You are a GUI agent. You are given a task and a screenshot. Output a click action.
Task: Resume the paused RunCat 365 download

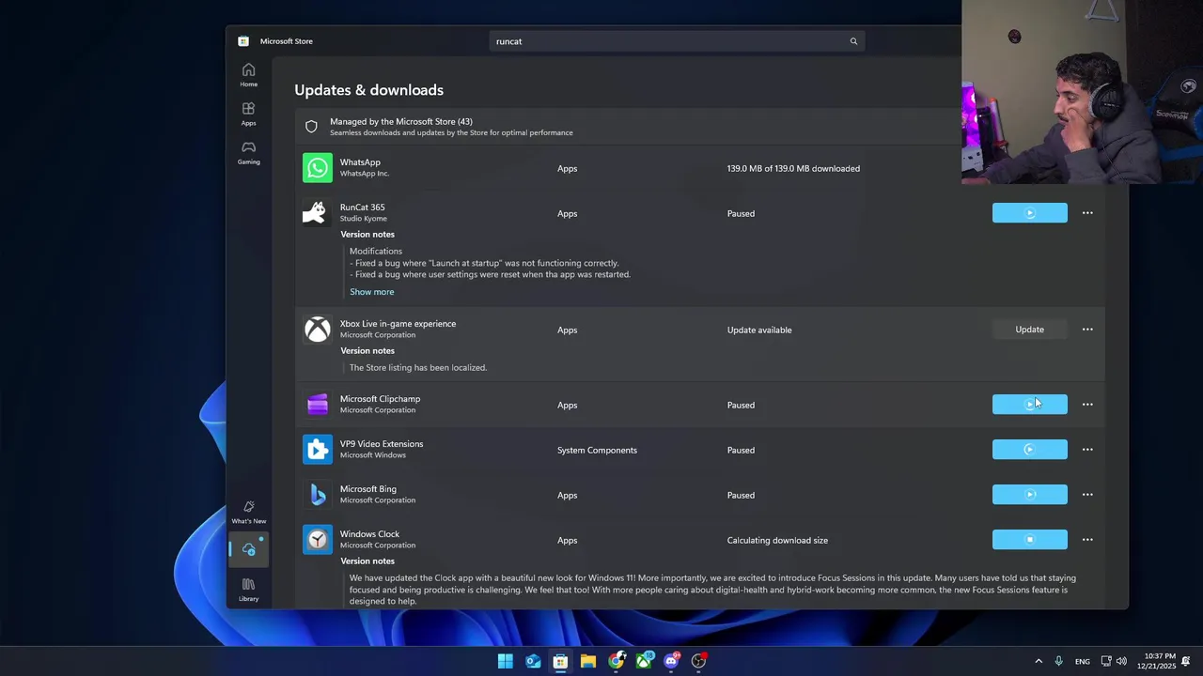click(x=1029, y=213)
